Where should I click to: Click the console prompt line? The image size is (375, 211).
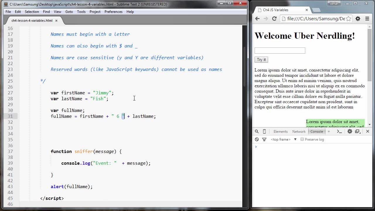click(x=312, y=147)
